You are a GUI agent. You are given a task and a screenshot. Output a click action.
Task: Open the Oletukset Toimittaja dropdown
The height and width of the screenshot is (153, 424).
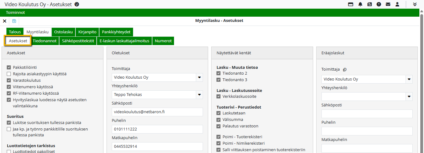coord(199,77)
